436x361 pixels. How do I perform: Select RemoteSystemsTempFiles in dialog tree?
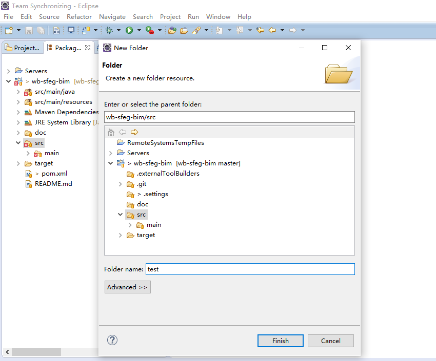[166, 143]
